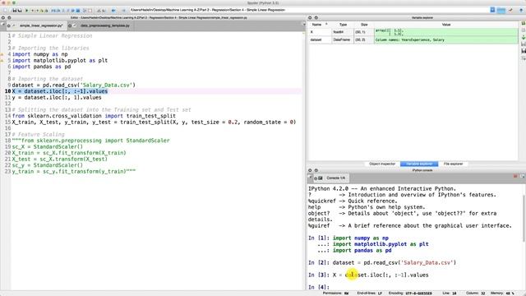Image resolution: width=526 pixels, height=296 pixels.
Task: Close the Editor pane with its circle icon
Action: coord(3,17)
